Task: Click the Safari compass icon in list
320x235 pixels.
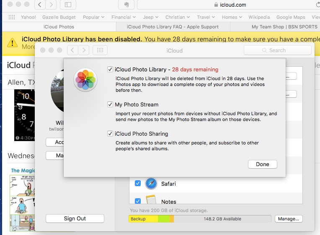Action: (151, 184)
